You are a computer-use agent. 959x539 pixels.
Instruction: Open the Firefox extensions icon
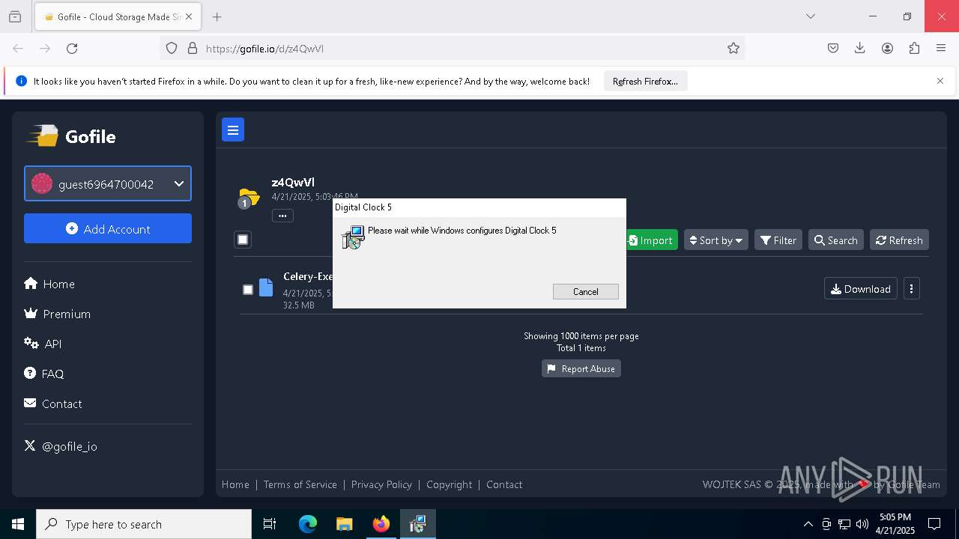914,48
